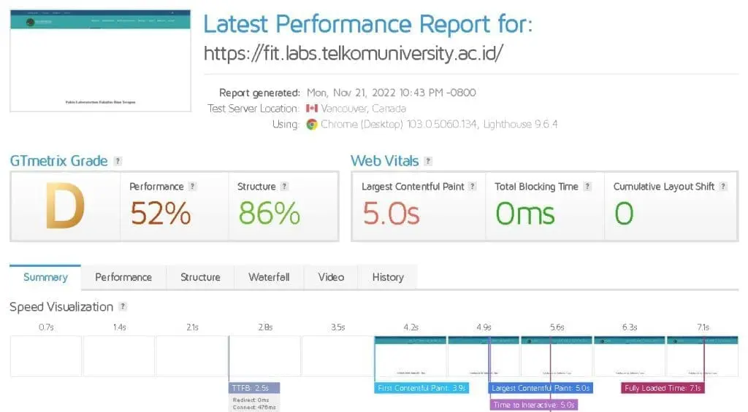The height and width of the screenshot is (412, 748).
Task: Click Cumulative Layout Shift help icon
Action: click(x=723, y=186)
